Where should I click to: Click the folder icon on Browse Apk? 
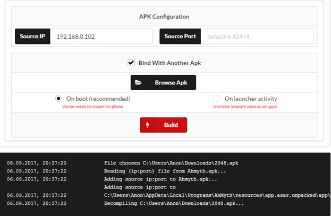(138, 83)
